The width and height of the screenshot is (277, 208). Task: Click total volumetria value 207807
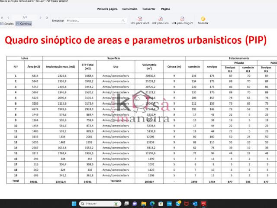tap(149, 182)
